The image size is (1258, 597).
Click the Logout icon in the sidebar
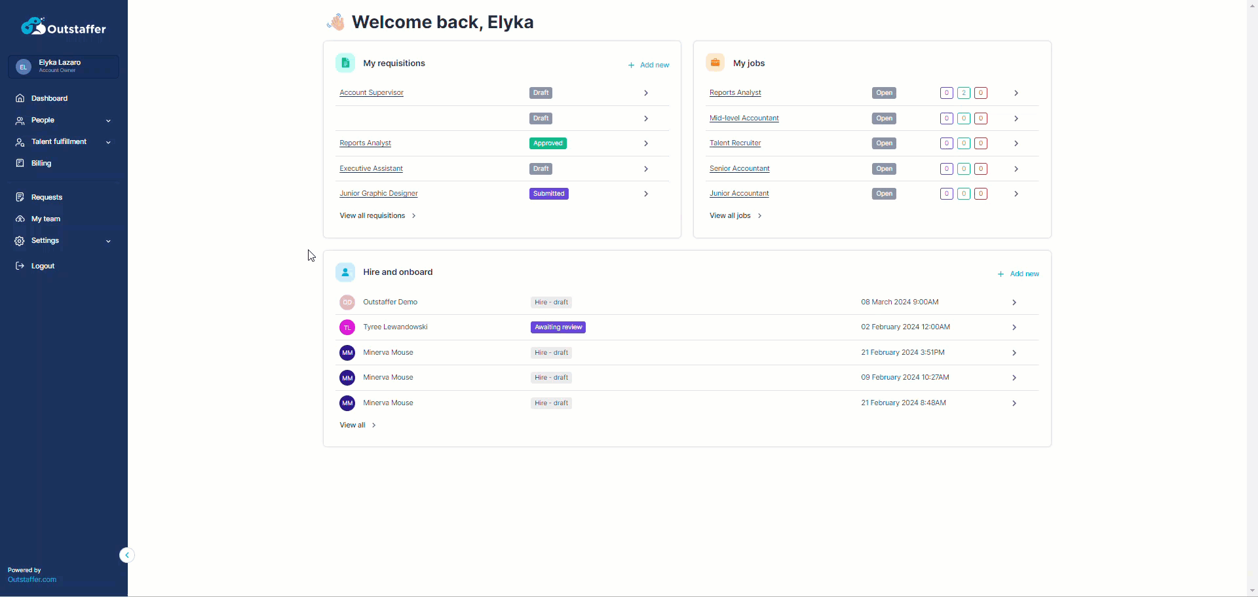20,266
